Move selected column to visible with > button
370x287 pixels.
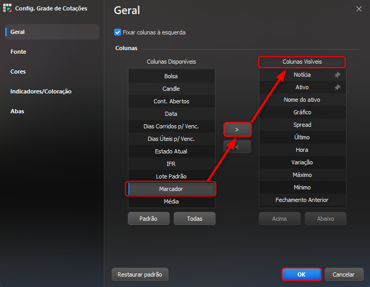click(237, 129)
